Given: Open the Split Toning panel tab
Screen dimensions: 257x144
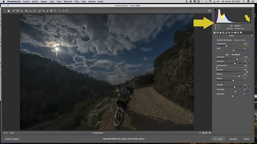Looking at the screenshot, I should tap(226, 33).
